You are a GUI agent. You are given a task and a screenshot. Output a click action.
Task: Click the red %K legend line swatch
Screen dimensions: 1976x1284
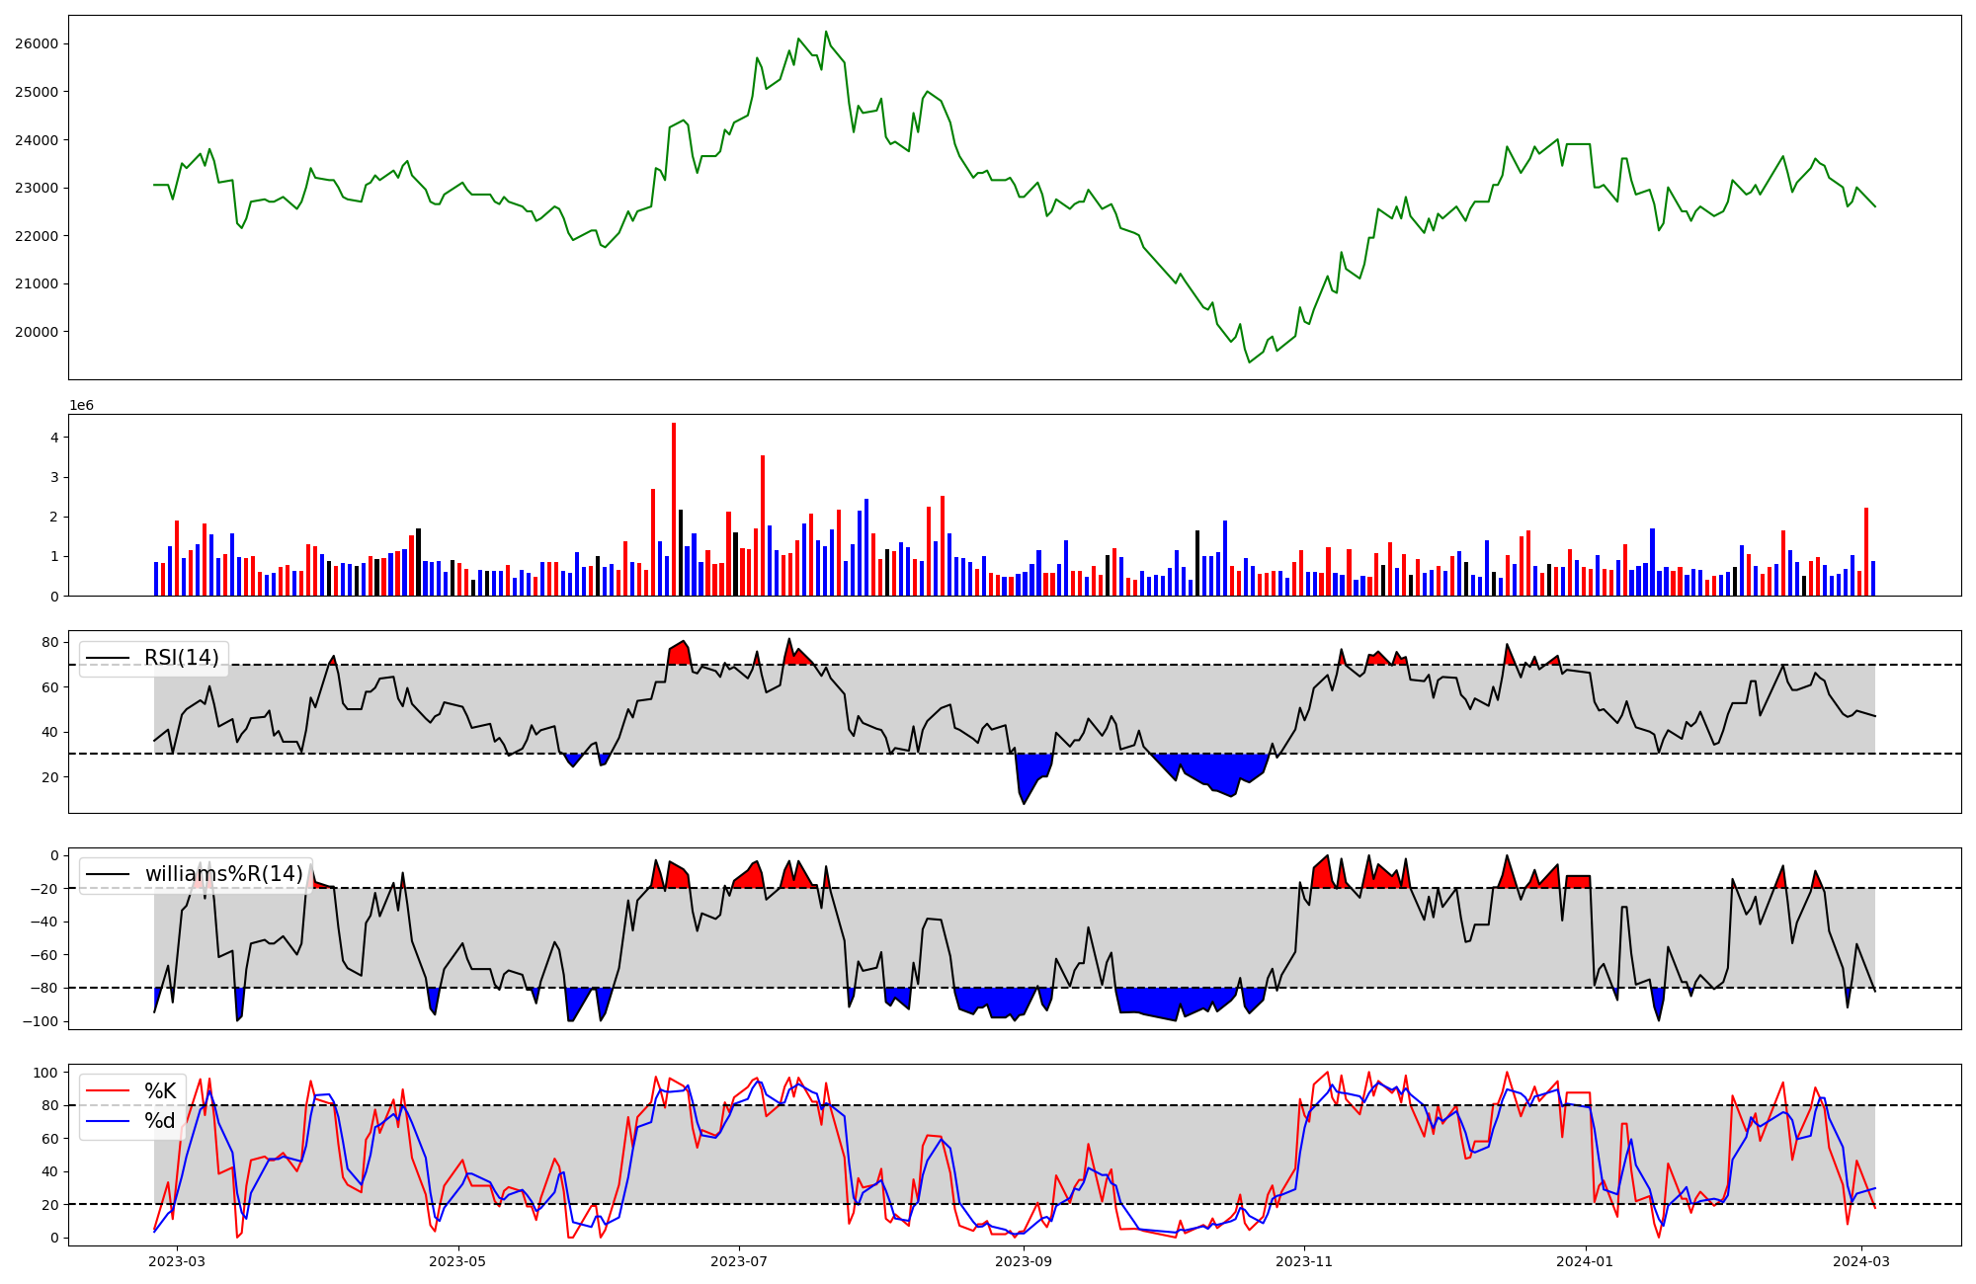(108, 1091)
